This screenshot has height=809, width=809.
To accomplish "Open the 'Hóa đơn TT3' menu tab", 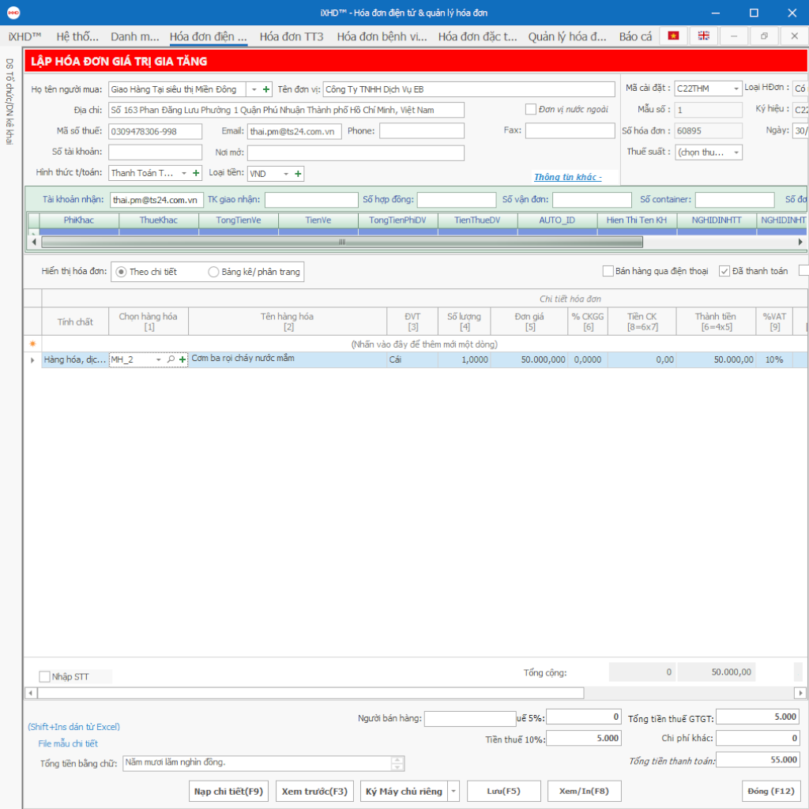I will coord(292,36).
